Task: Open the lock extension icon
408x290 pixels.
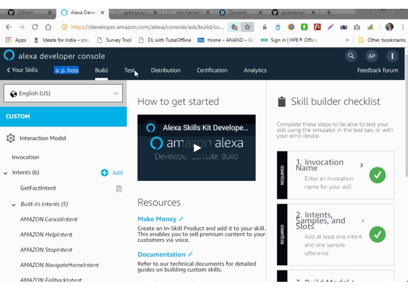Action: (x=265, y=27)
